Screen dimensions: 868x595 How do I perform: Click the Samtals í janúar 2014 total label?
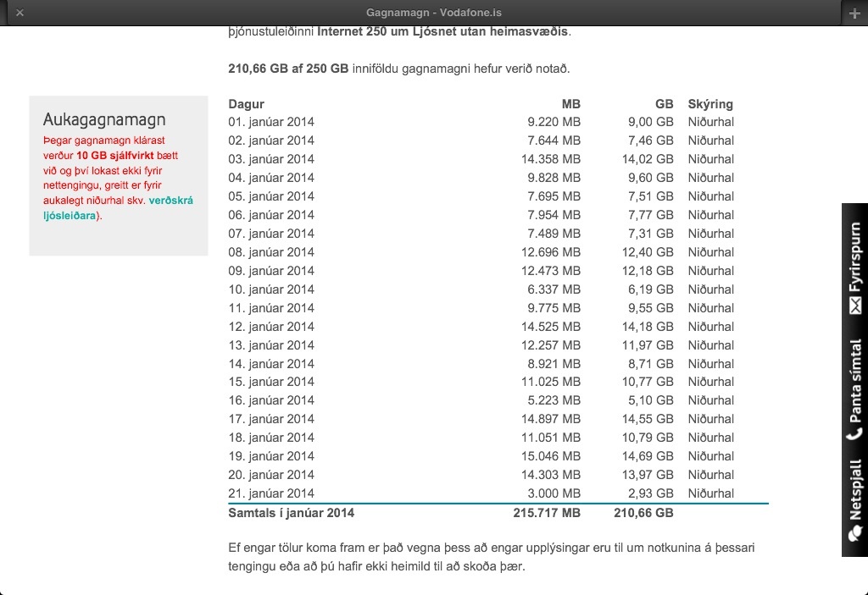pyautogui.click(x=291, y=513)
